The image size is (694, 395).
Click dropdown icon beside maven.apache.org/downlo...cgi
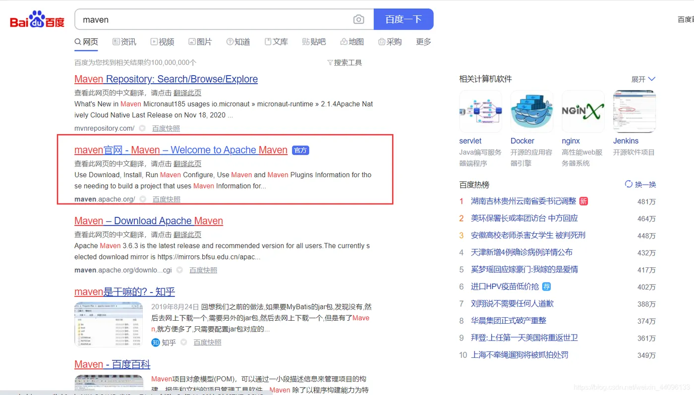[179, 270]
